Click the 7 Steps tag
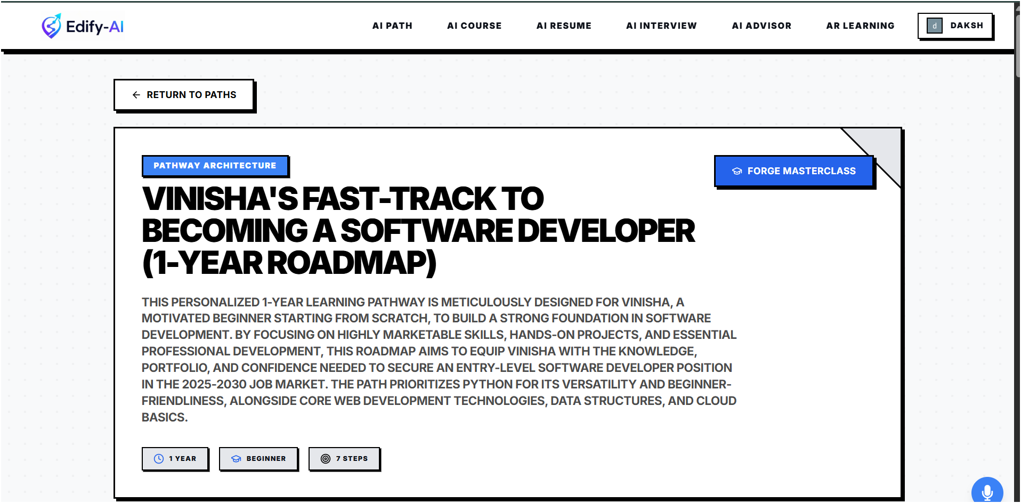The image size is (1021, 503). click(344, 459)
